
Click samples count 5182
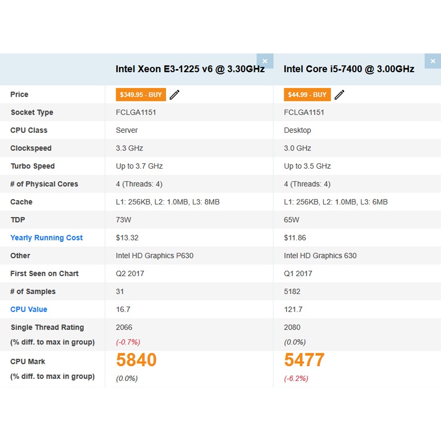pyautogui.click(x=292, y=292)
